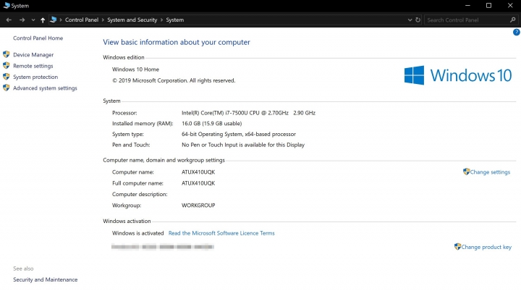
Task: Click '2019 Microsoft Corporation' copyright text
Action: click(x=153, y=80)
